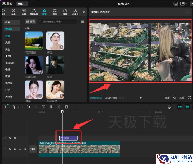Click the preview zoom-focus icon

[x=175, y=98]
